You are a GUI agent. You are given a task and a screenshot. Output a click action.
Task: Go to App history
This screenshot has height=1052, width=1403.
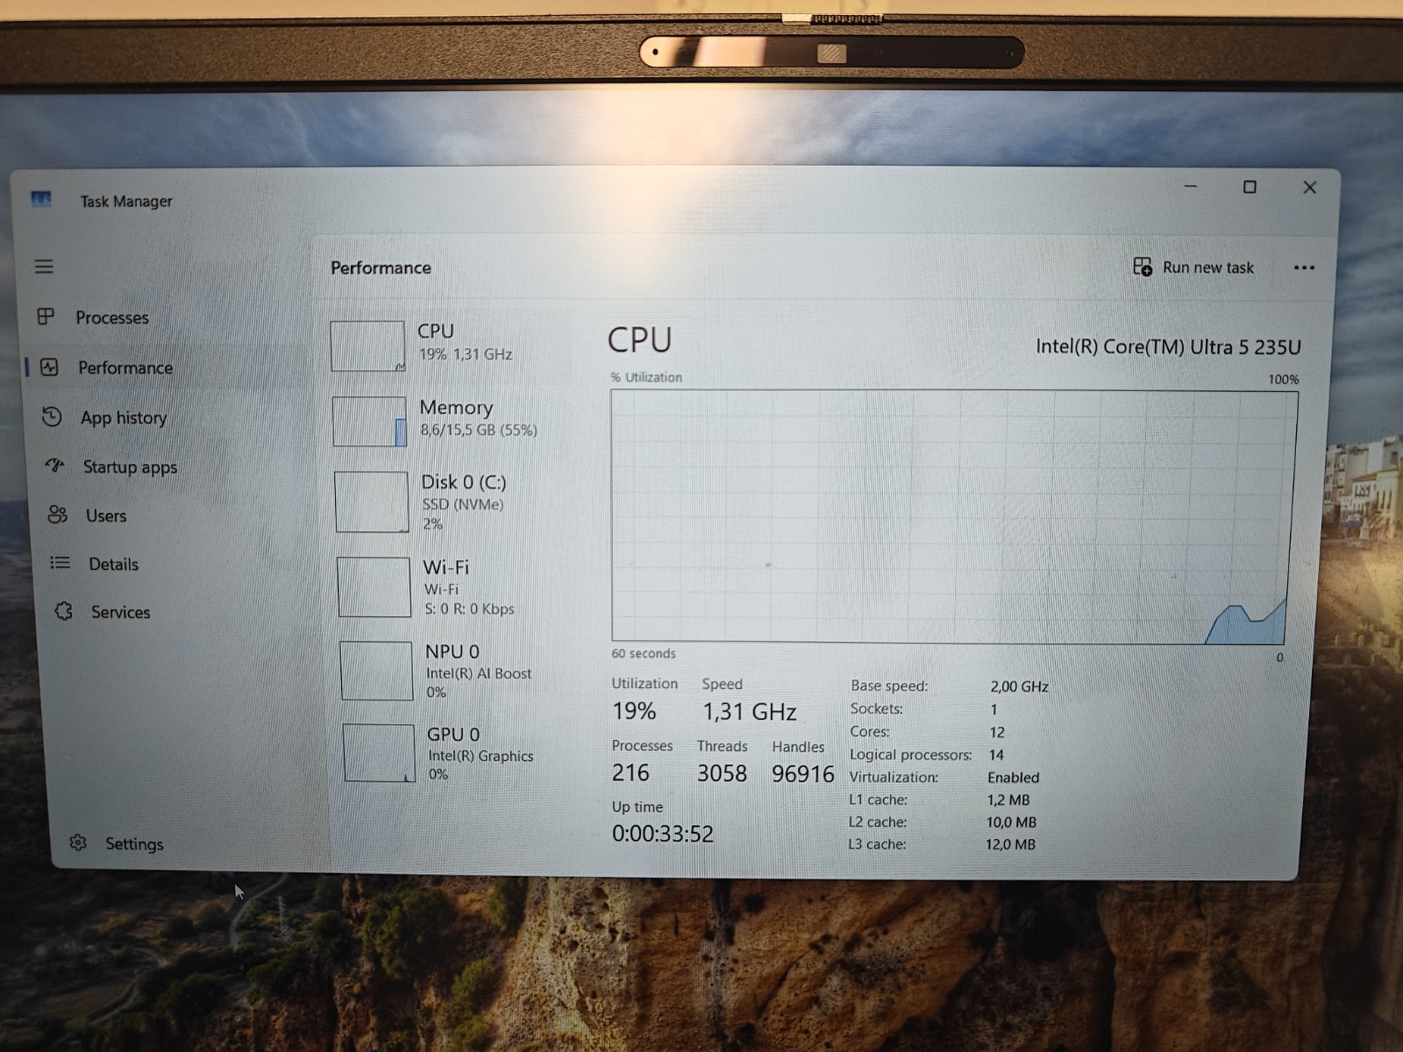coord(124,418)
